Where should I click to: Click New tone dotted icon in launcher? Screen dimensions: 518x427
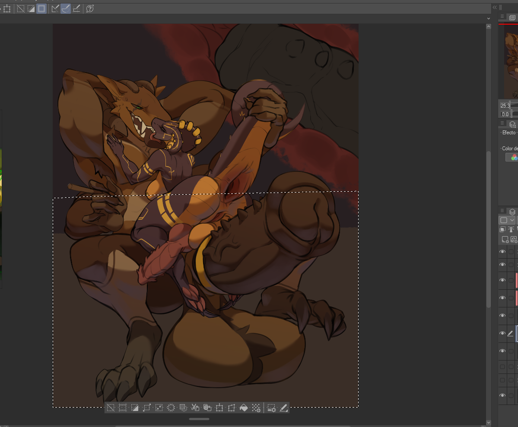coord(256,408)
